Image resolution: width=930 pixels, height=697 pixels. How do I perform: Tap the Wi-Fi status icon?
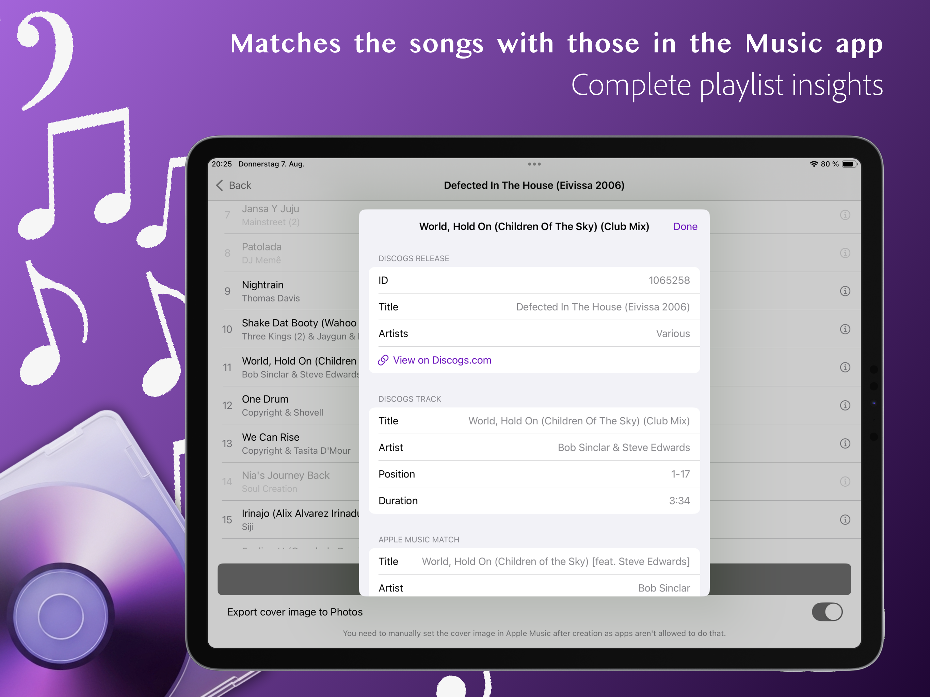pos(814,164)
